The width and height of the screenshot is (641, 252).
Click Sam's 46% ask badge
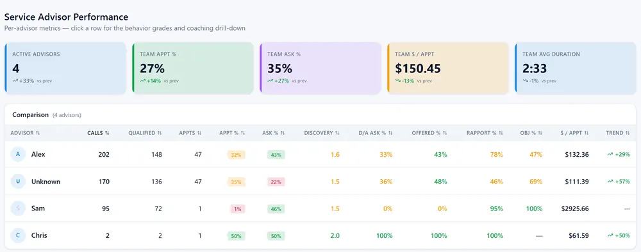(x=276, y=209)
